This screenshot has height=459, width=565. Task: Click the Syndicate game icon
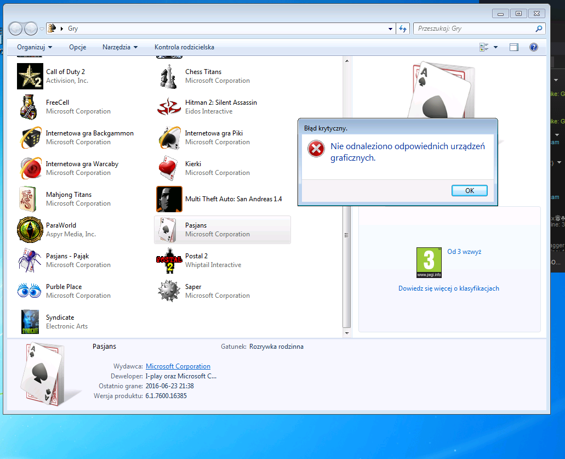click(30, 322)
